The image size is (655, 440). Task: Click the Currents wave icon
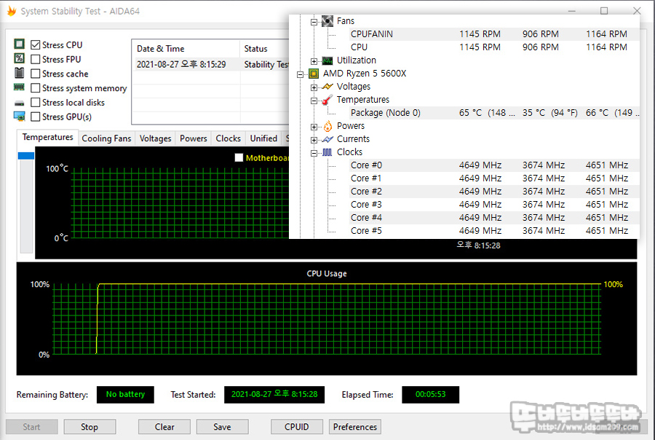click(327, 139)
